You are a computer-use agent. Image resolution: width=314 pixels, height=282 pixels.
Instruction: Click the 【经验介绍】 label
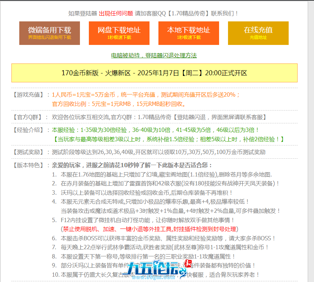[x=29, y=130]
